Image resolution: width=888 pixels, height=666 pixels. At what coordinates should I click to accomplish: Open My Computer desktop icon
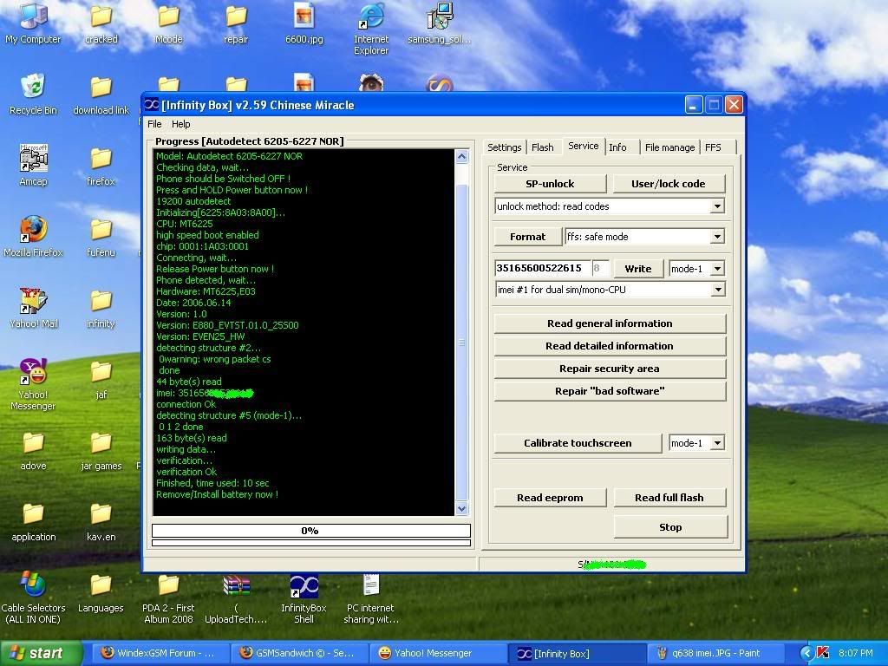pos(33,23)
